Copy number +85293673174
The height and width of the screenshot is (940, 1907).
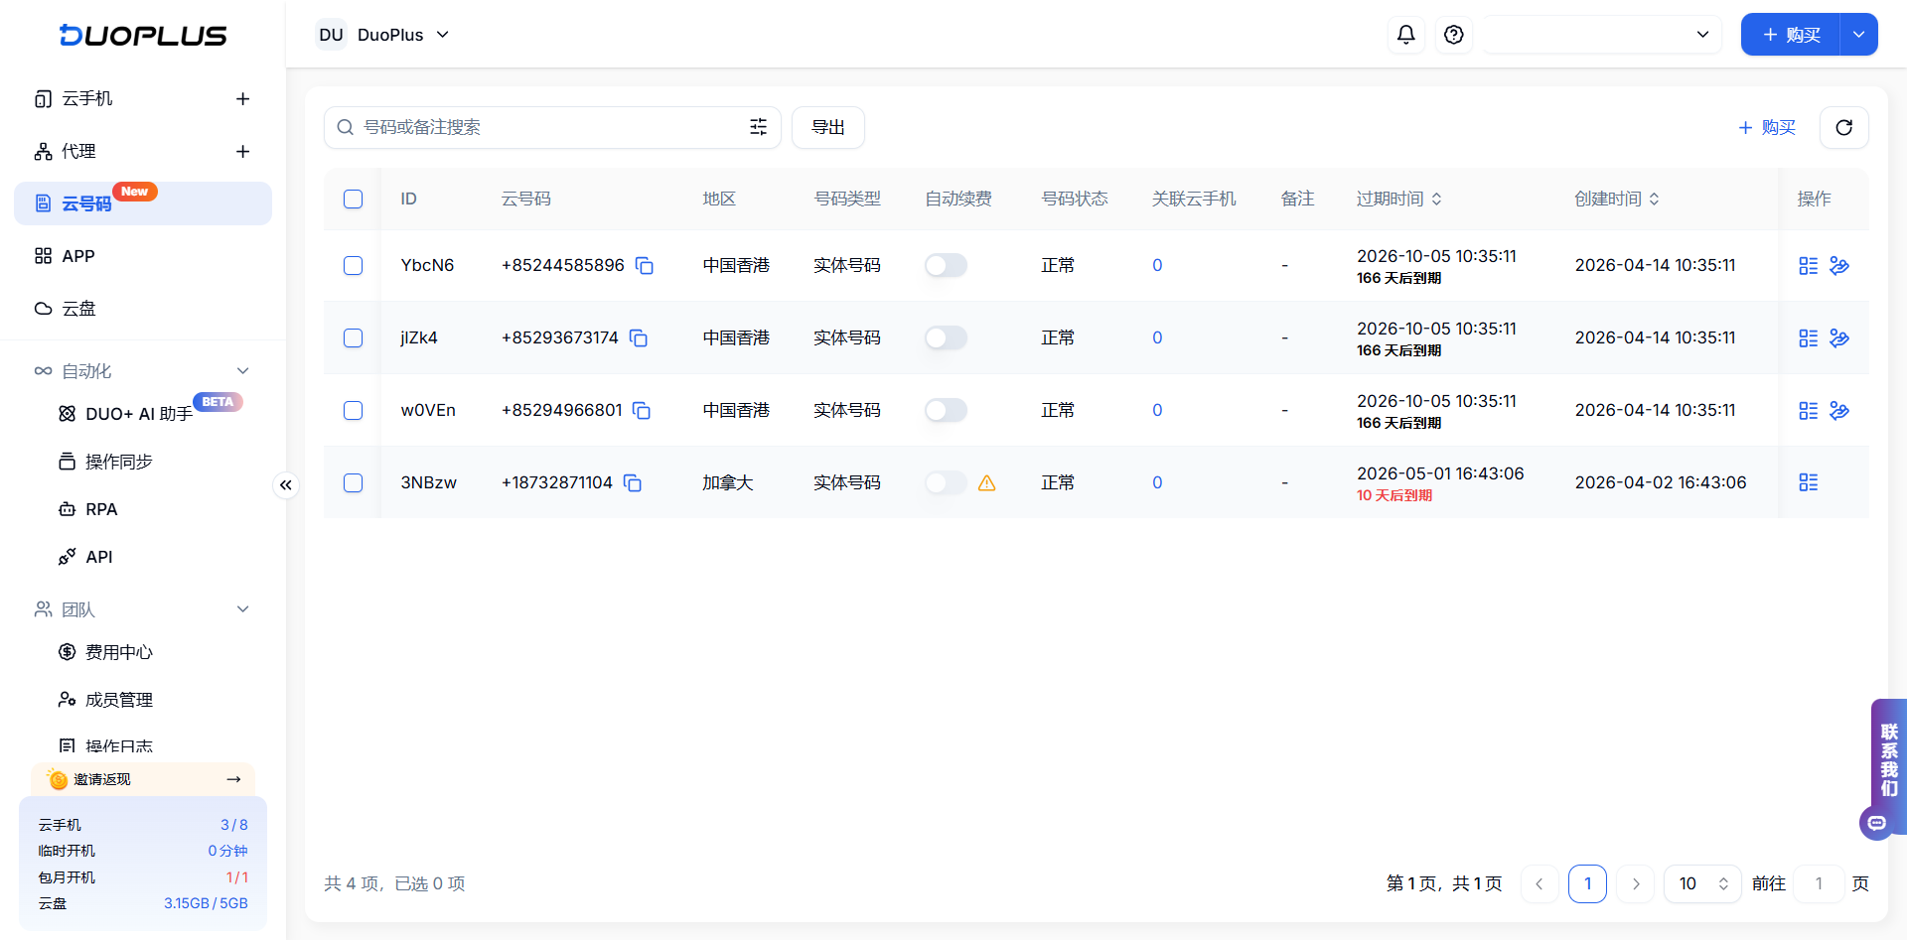(x=639, y=337)
